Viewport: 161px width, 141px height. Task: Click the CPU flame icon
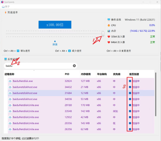pyautogui.click(x=109, y=25)
